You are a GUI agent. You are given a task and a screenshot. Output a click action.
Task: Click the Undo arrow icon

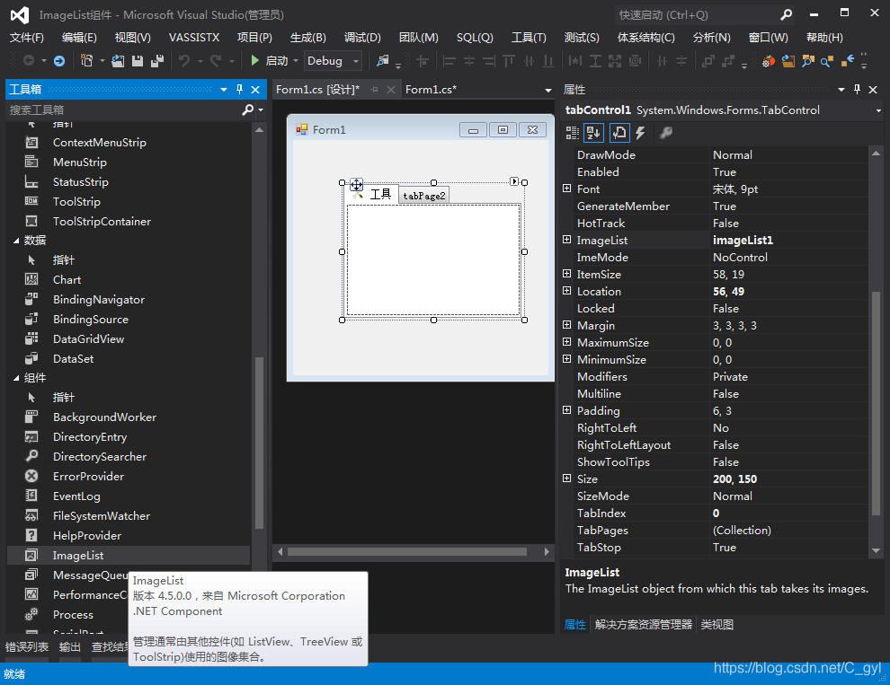184,60
